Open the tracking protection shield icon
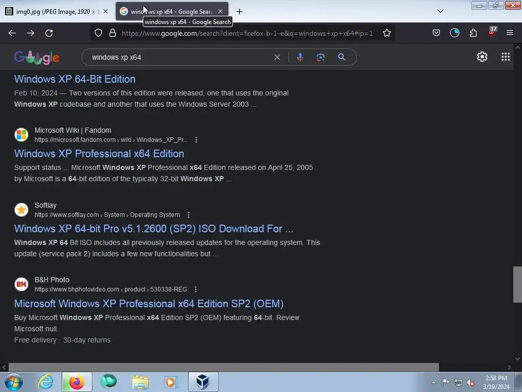 click(x=98, y=33)
